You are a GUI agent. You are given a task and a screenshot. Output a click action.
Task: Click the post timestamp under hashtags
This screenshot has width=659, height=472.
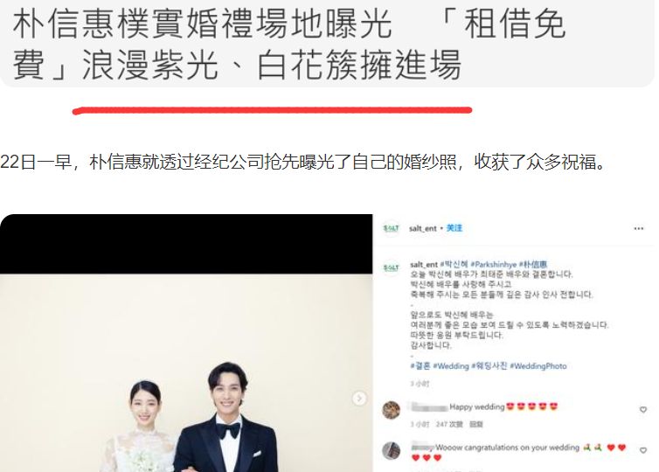420,384
